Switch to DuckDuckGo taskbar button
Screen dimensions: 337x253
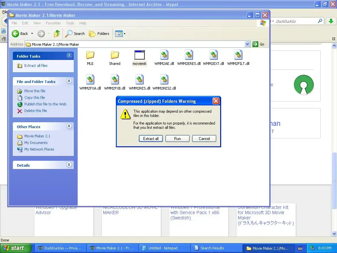click(61, 248)
